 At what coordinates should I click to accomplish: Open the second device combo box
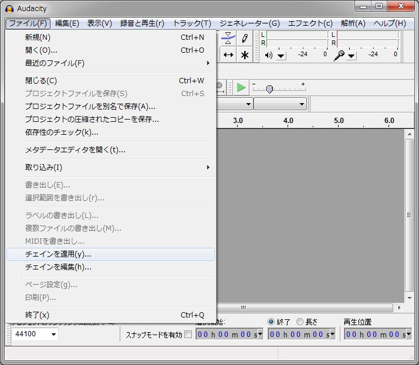pos(280,104)
